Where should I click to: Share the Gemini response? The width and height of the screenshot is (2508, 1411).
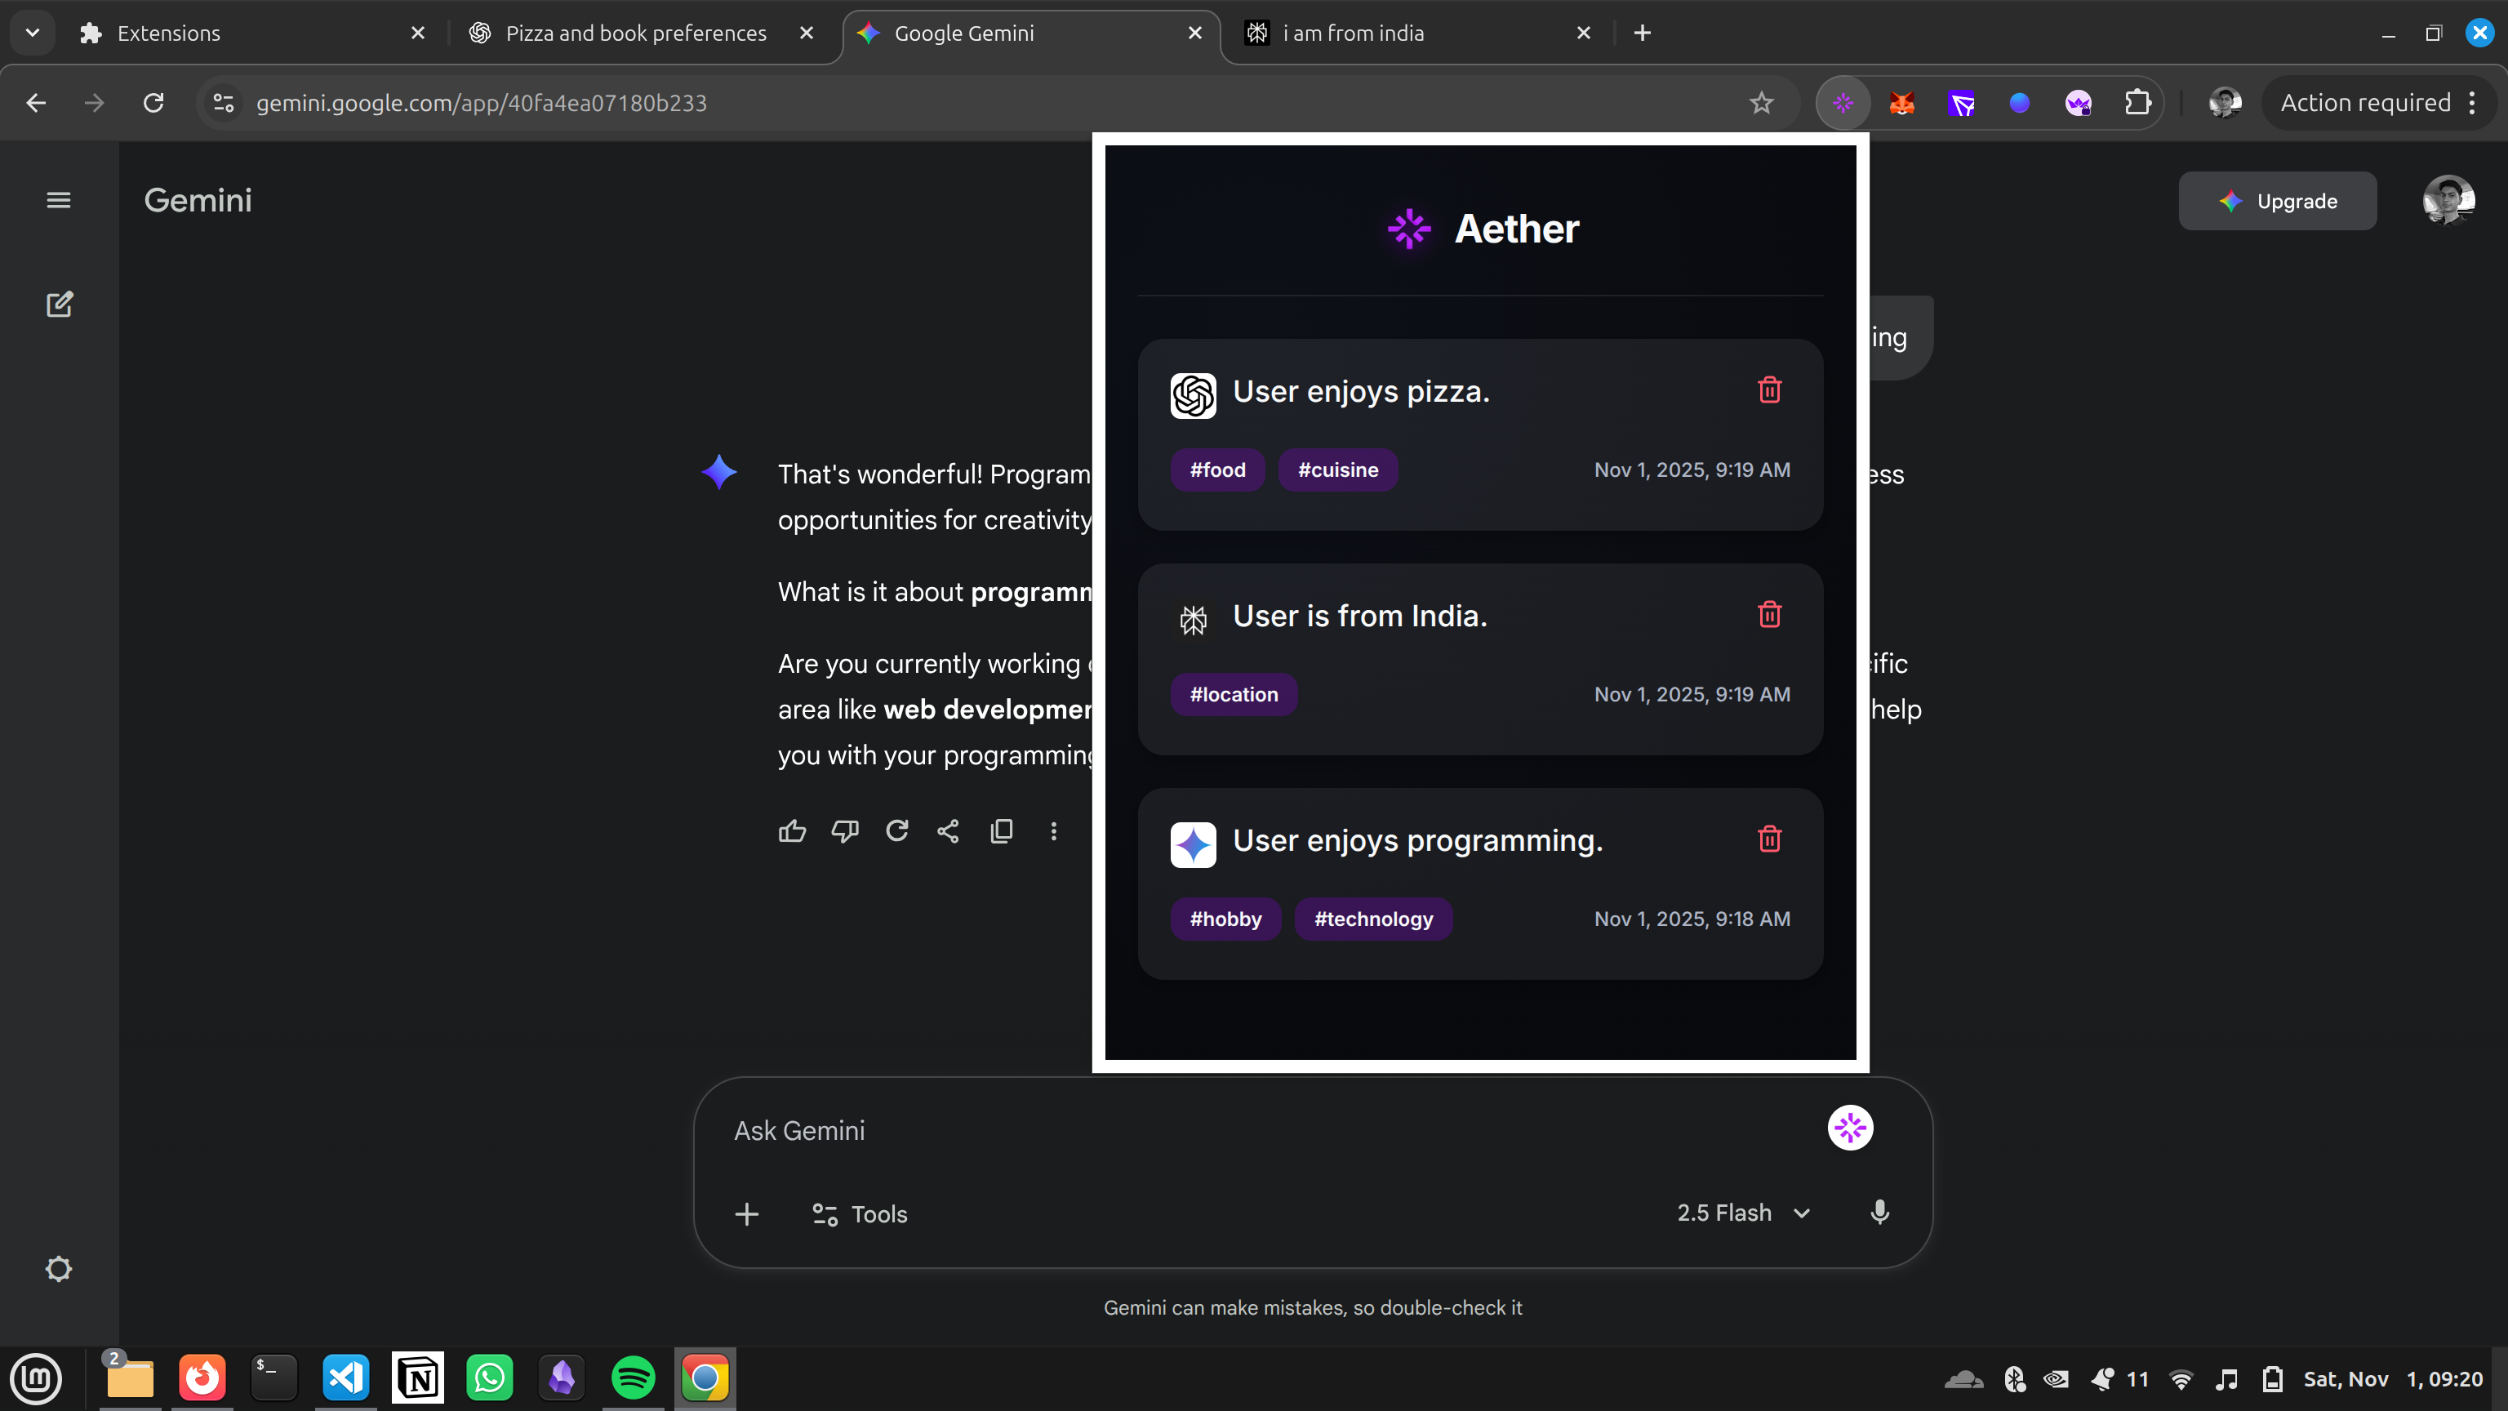point(949,830)
